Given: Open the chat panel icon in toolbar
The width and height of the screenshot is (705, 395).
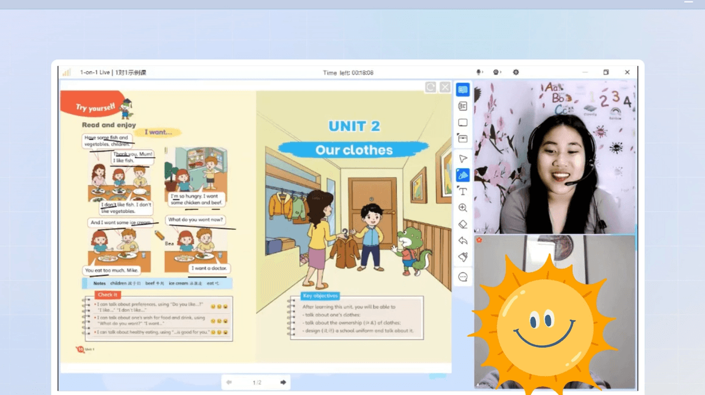Looking at the screenshot, I should tap(462, 90).
